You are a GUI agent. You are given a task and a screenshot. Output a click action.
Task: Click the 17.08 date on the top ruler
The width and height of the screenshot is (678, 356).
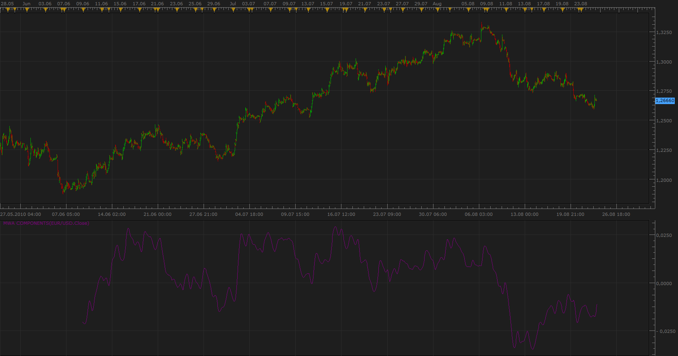tap(543, 4)
